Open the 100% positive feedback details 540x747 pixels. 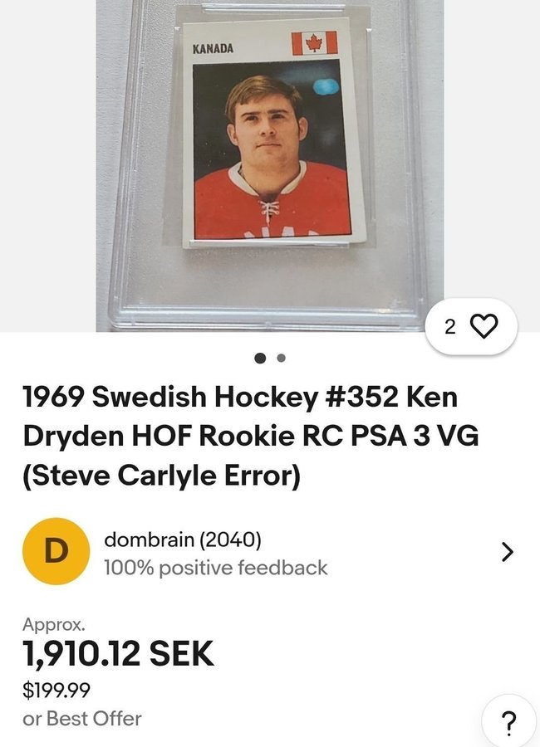coord(216,568)
